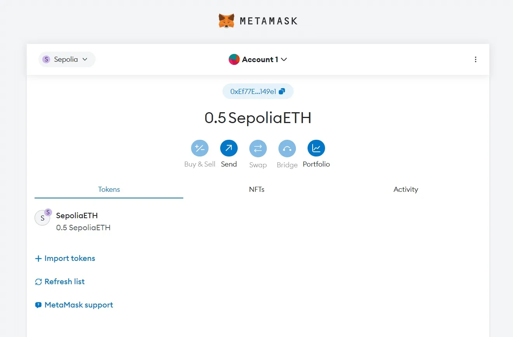Click the Send icon

point(229,148)
